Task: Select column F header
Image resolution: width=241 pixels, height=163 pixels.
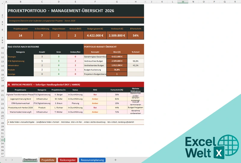Action: coord(95,2)
